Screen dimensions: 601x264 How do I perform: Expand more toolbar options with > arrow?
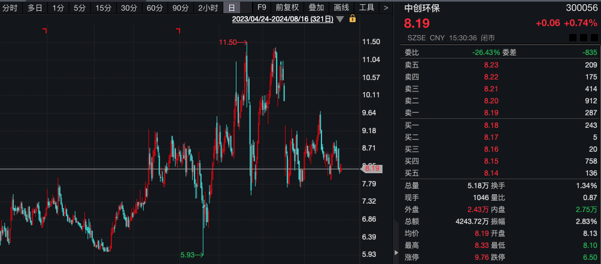[x=386, y=8]
